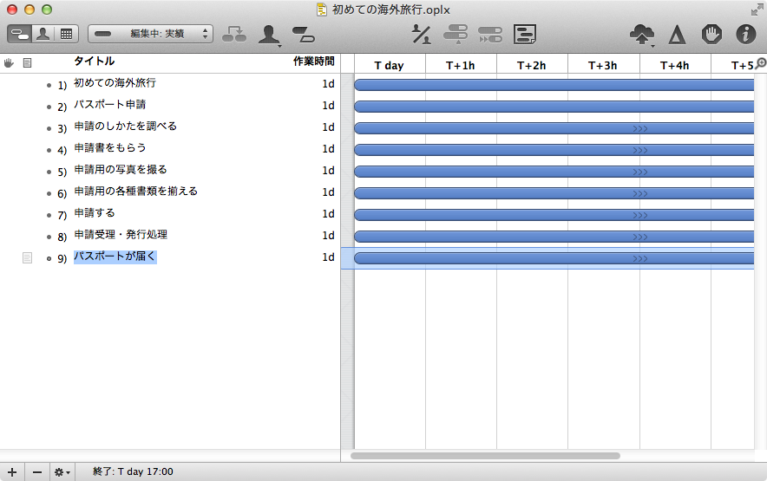Click the notes column header icon

[x=28, y=62]
